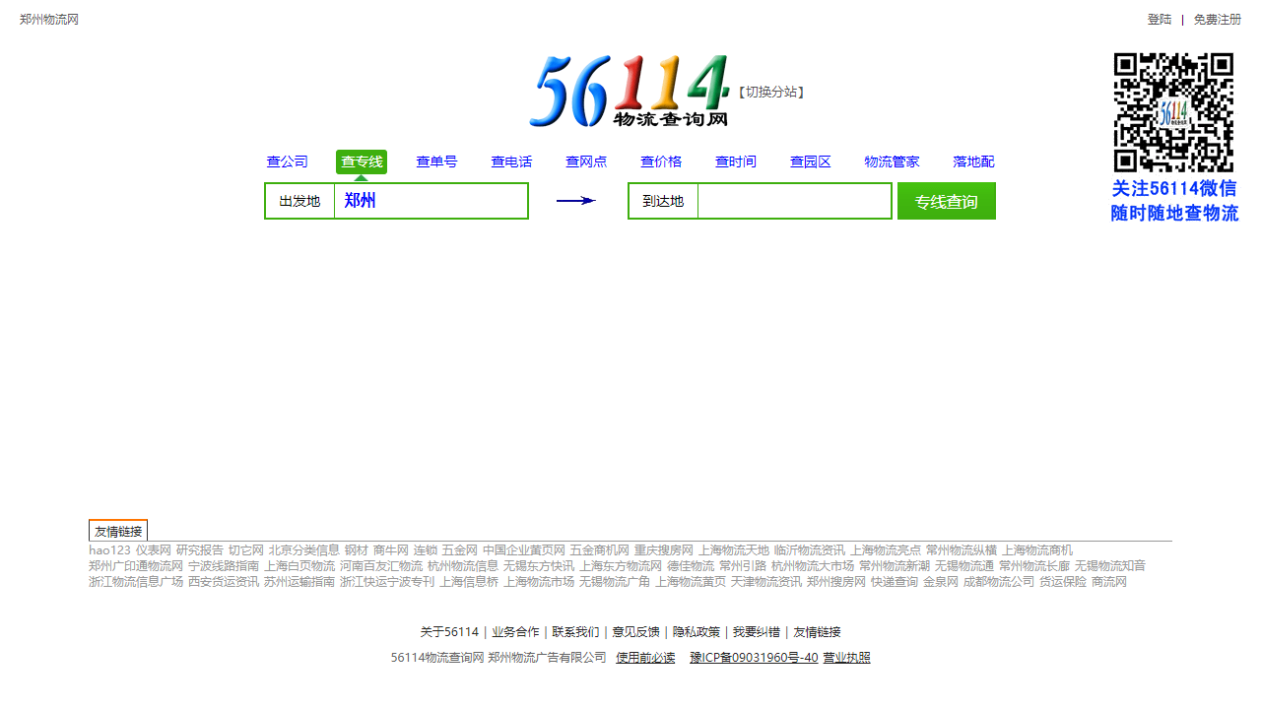1261x709 pixels.
Task: Open the 营业执照 link
Action: 847,658
